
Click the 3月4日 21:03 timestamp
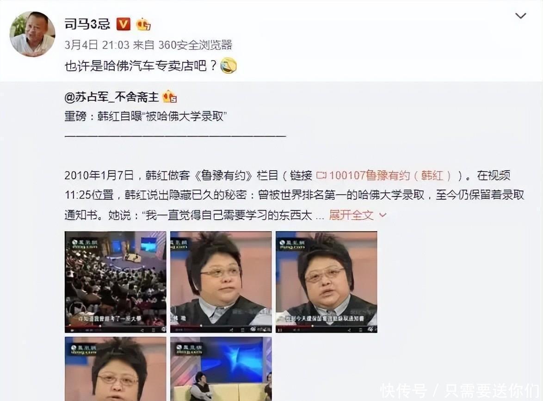[97, 45]
